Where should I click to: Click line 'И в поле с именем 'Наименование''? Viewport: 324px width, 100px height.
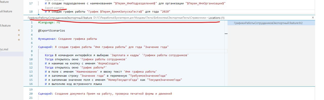coord(101,72)
